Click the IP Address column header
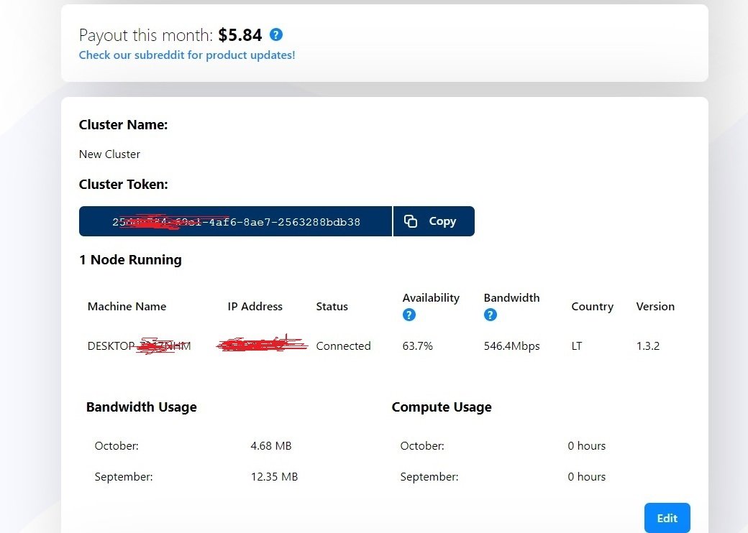This screenshot has height=533, width=748. 255,306
